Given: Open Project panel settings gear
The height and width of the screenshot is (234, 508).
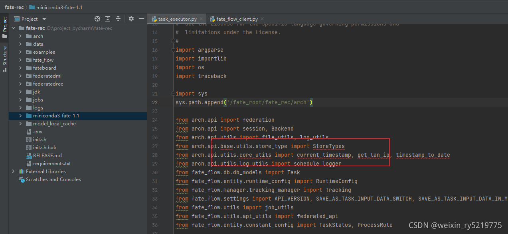Looking at the screenshot, I should click(x=131, y=19).
